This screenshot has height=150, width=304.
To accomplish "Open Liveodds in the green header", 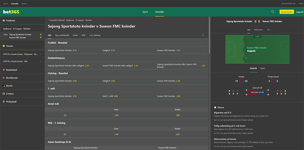I will coord(159,12).
